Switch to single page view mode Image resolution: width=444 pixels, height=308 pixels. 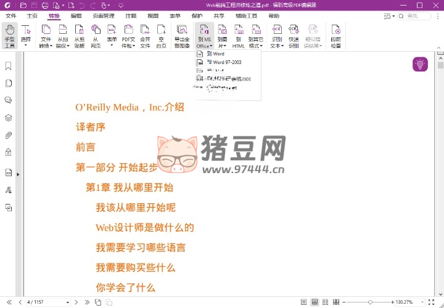pyautogui.click(x=303, y=302)
